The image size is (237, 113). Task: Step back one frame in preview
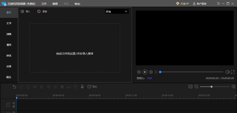pos(139,72)
